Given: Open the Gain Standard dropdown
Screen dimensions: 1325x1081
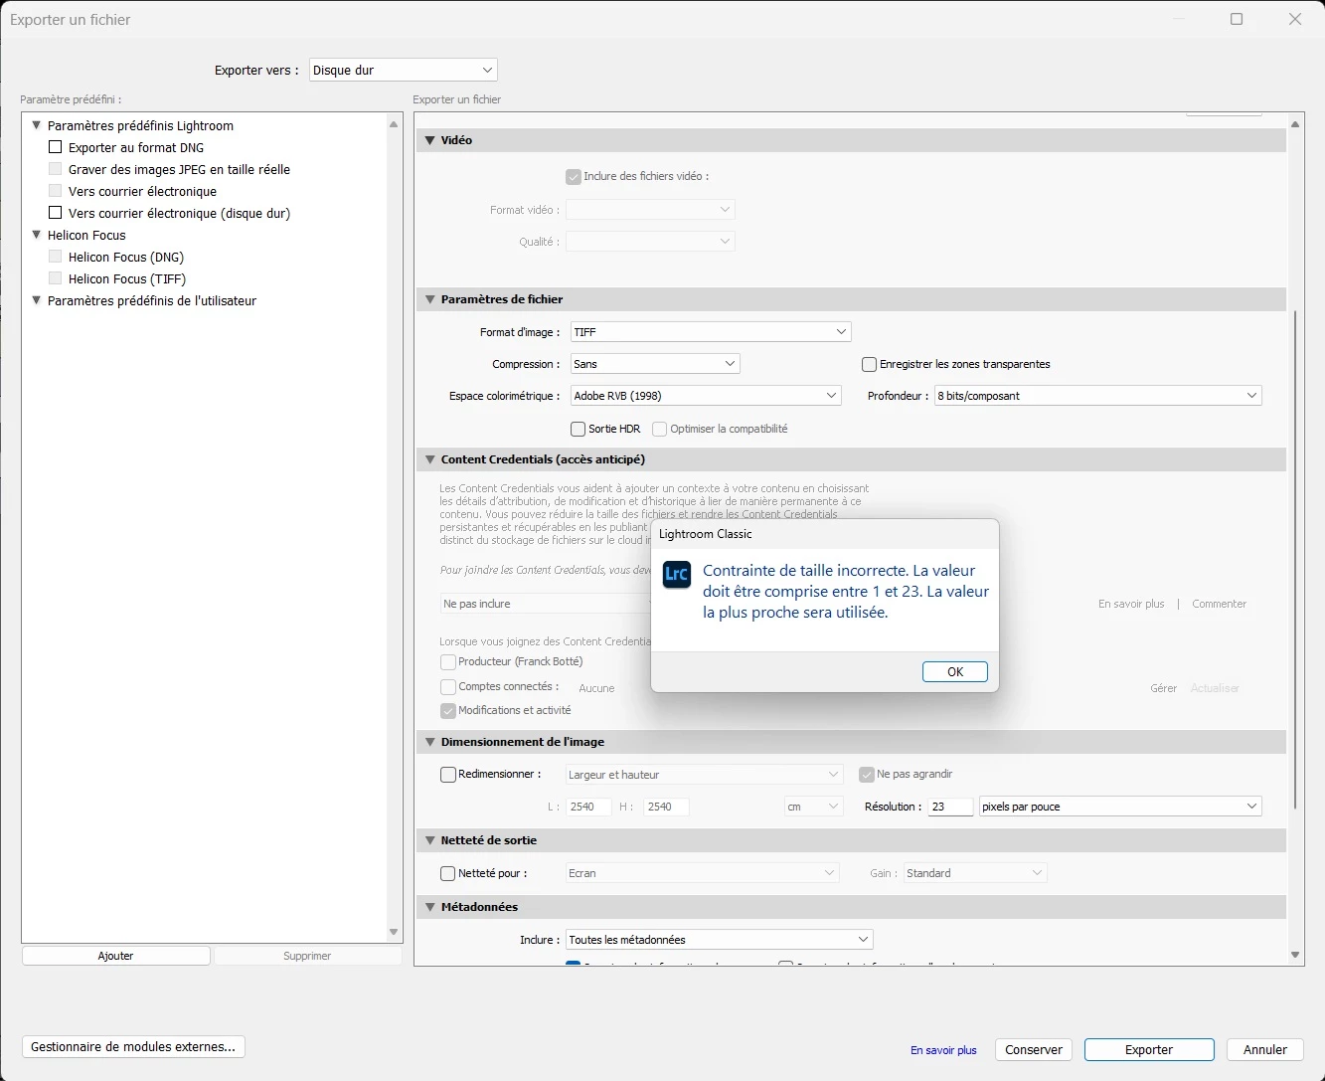Looking at the screenshot, I should pyautogui.click(x=975, y=873).
